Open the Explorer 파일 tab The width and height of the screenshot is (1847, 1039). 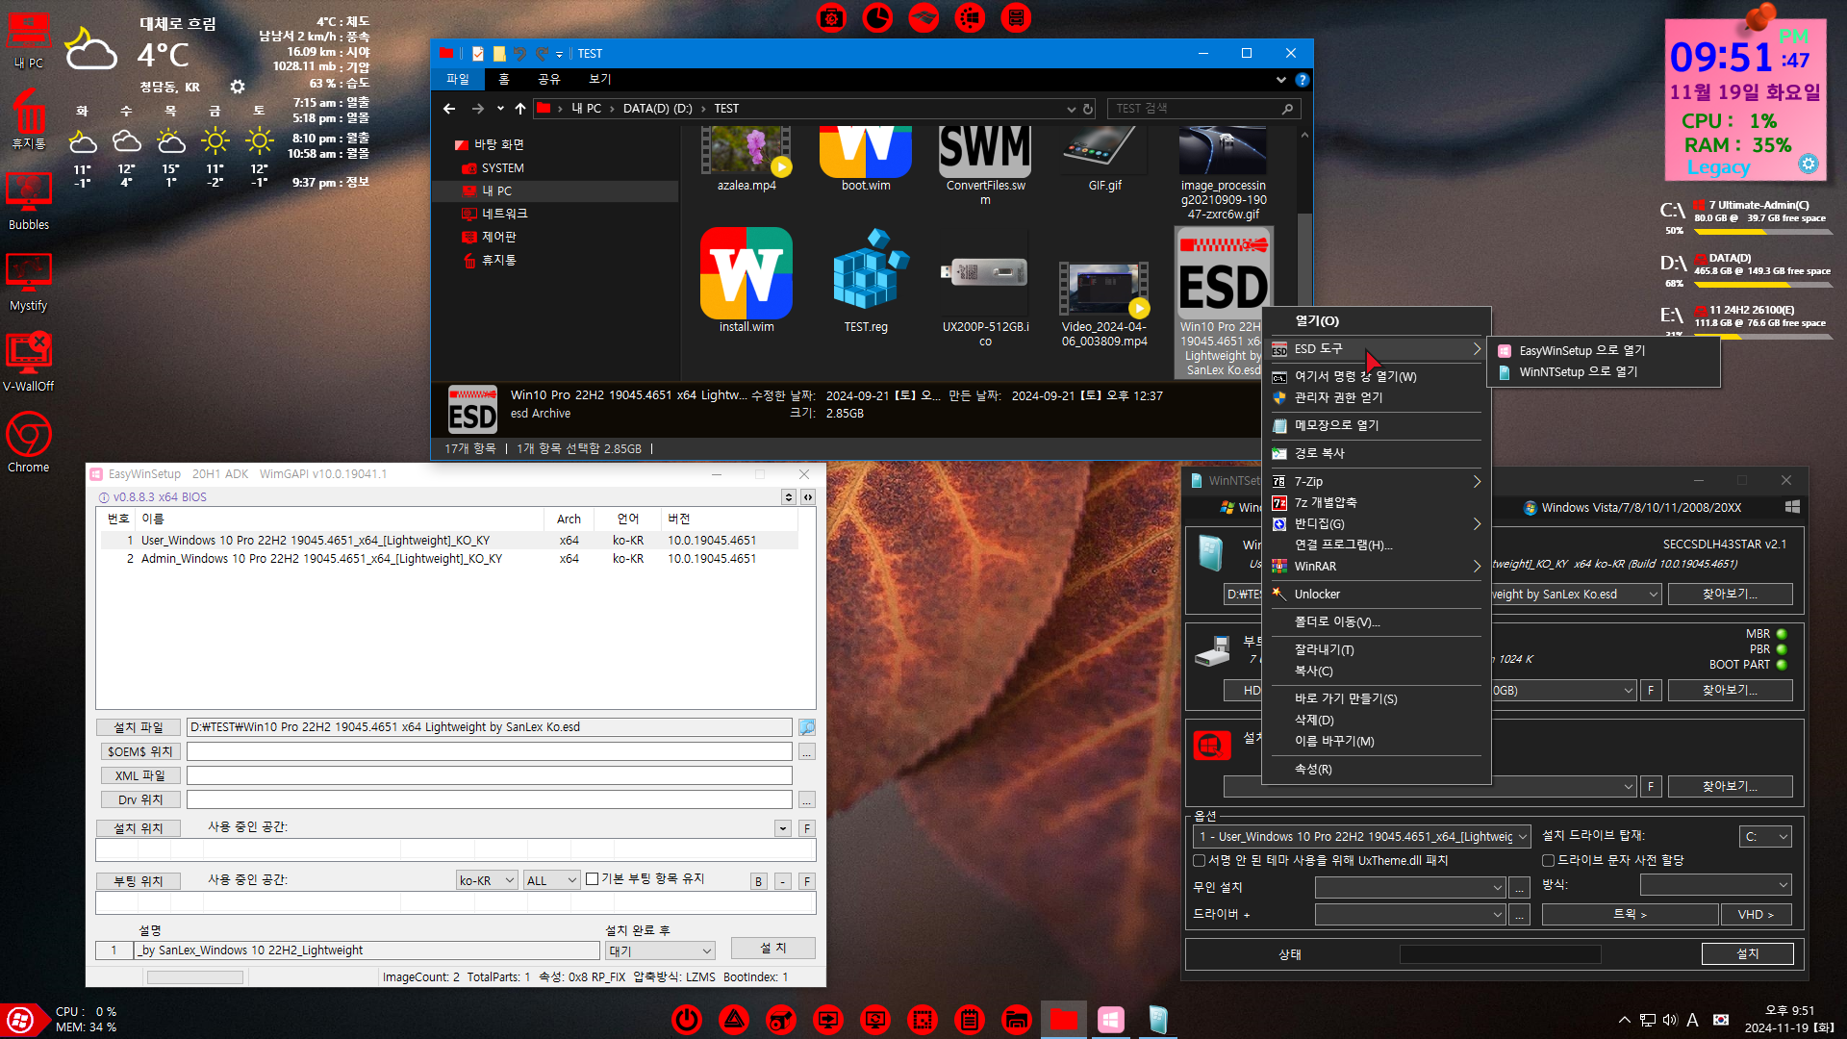(458, 80)
